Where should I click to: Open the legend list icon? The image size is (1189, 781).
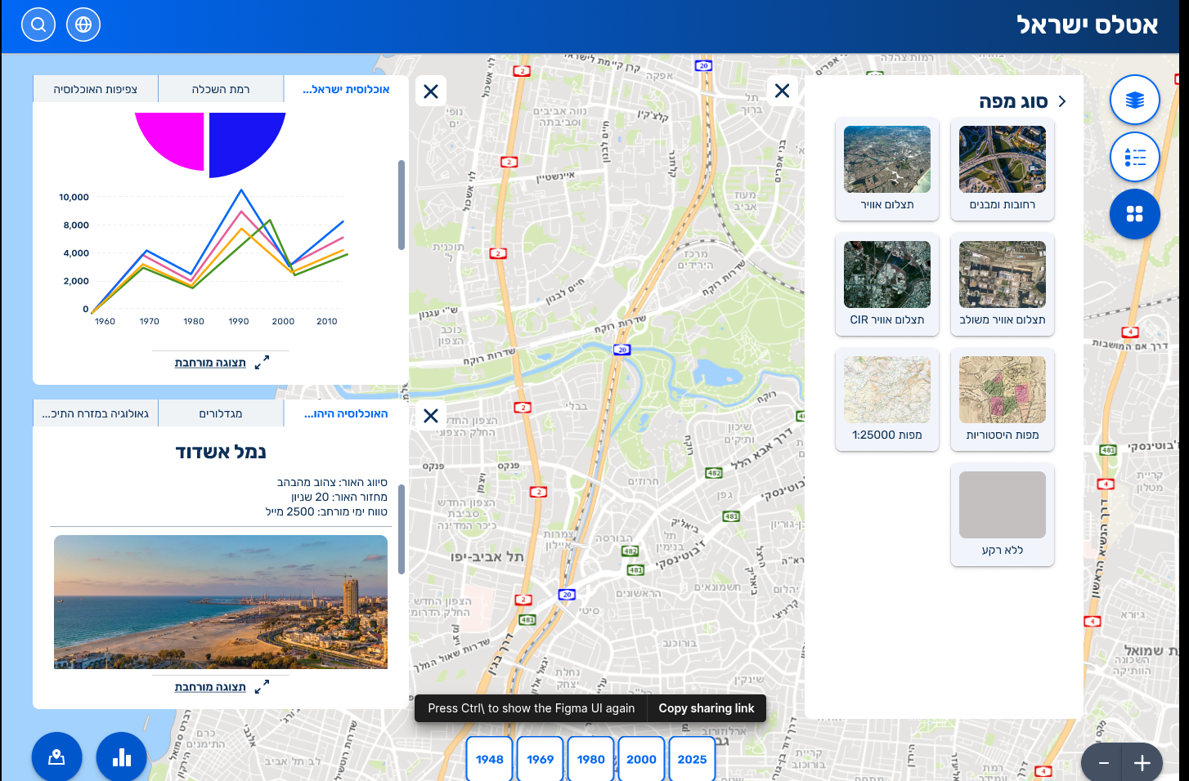[1134, 157]
